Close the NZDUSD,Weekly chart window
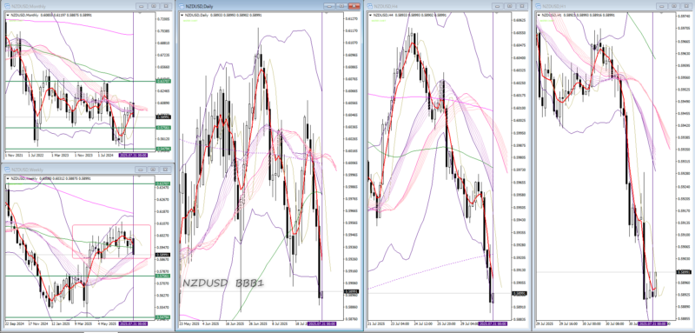Viewport: 695px width, 333px height. point(166,170)
